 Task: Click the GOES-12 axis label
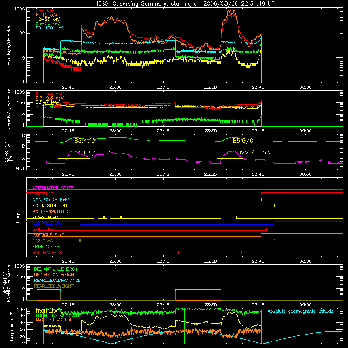click(x=7, y=152)
